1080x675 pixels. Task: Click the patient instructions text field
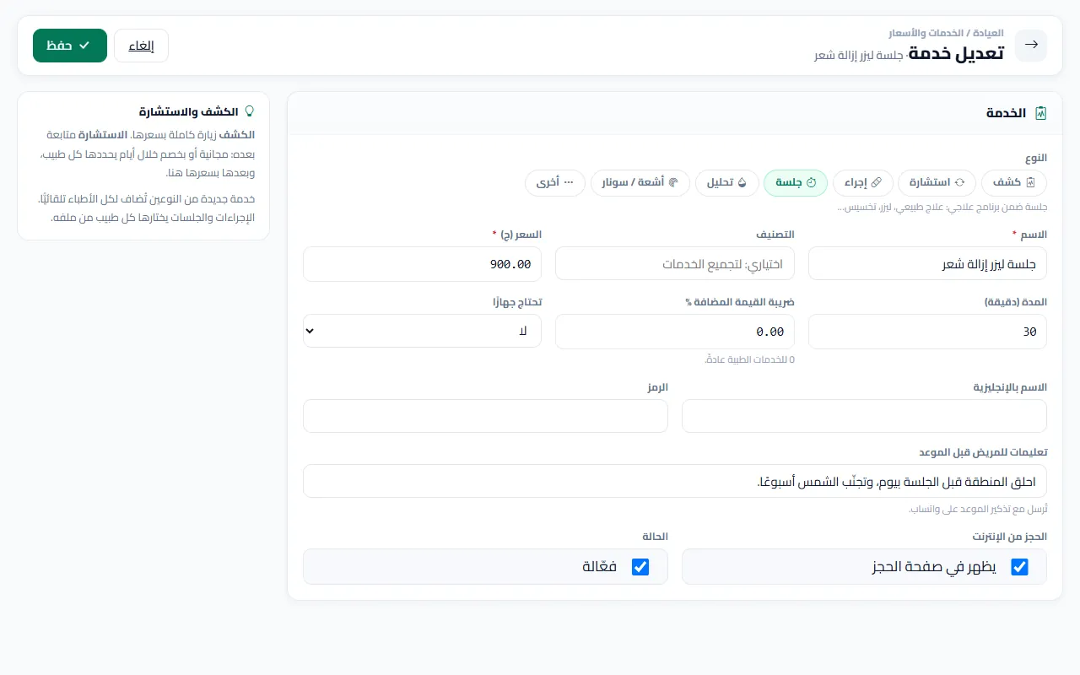(675, 481)
